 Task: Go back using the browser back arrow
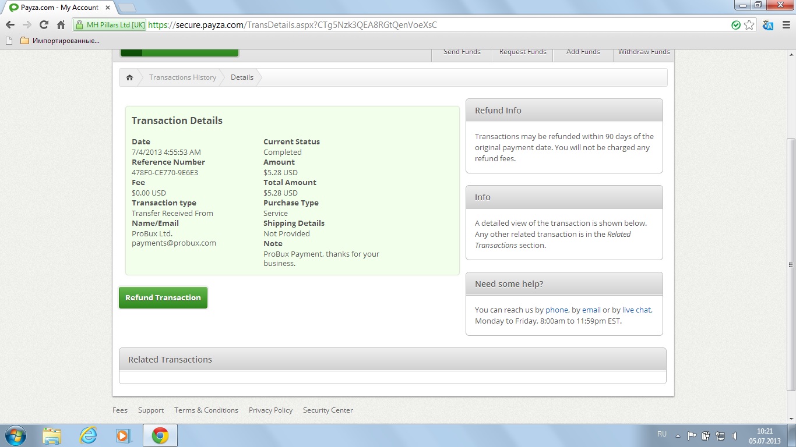point(10,25)
